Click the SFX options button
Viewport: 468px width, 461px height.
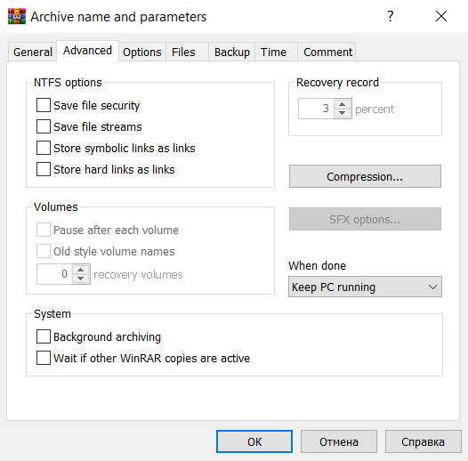point(365,219)
